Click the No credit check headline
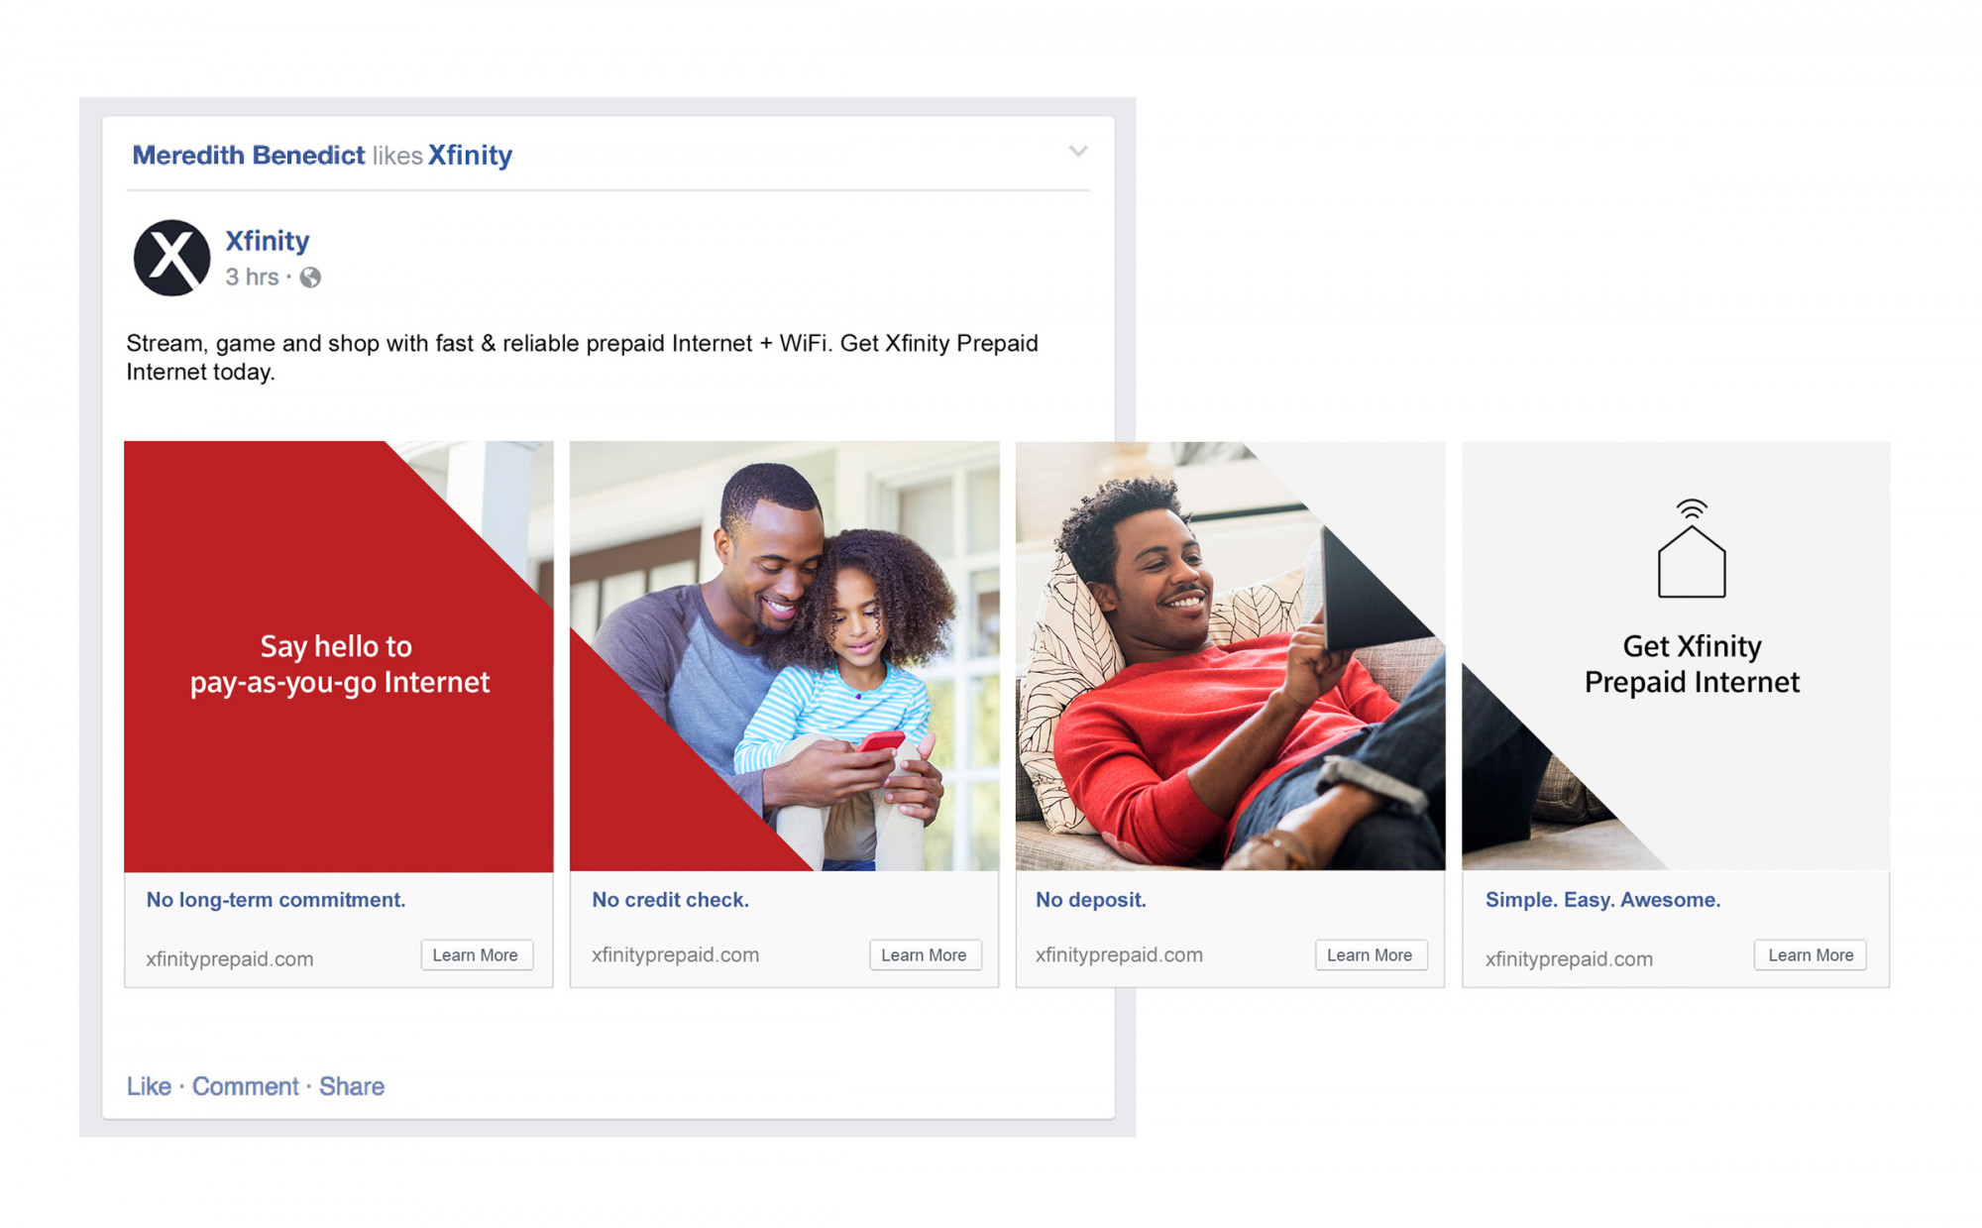This screenshot has width=1982, height=1228. pos(670,900)
